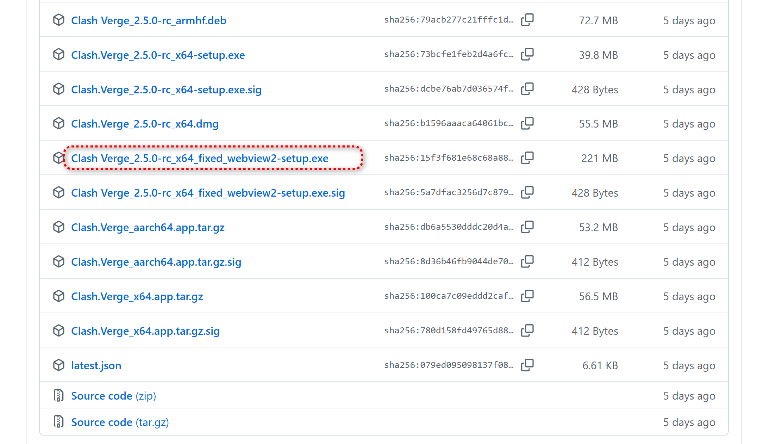
Task: Click the timestamp in Source code (zip) row
Action: point(689,396)
